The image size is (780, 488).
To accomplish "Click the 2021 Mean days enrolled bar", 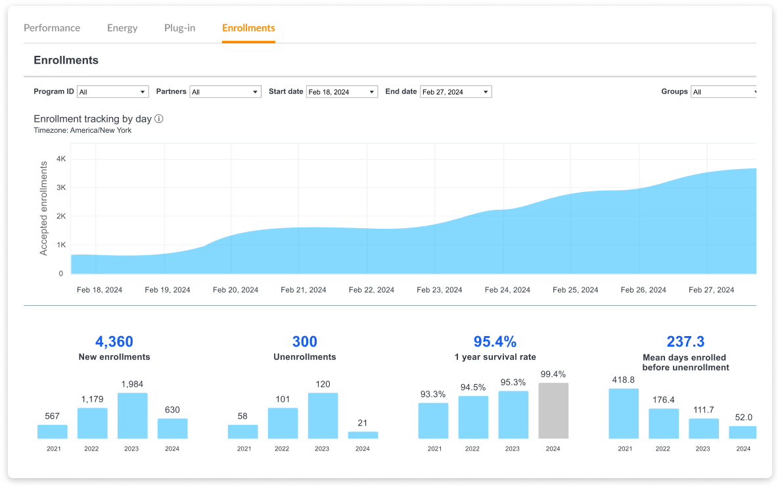I will point(624,414).
